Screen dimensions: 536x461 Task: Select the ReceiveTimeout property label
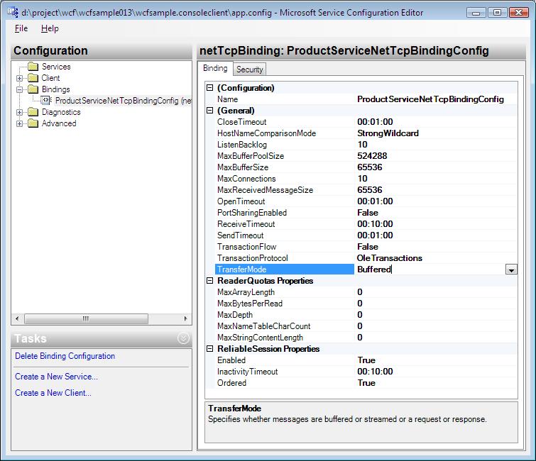pyautogui.click(x=246, y=224)
